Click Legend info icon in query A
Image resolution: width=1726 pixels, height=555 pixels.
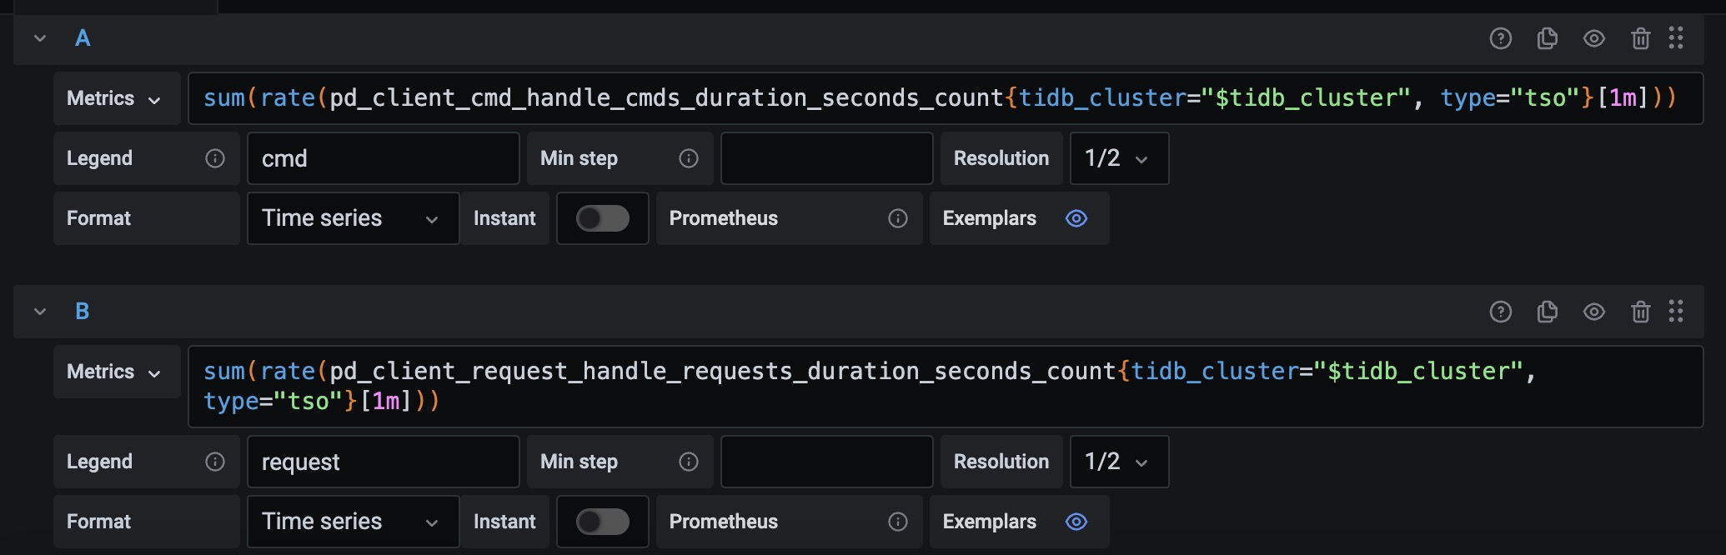215,158
